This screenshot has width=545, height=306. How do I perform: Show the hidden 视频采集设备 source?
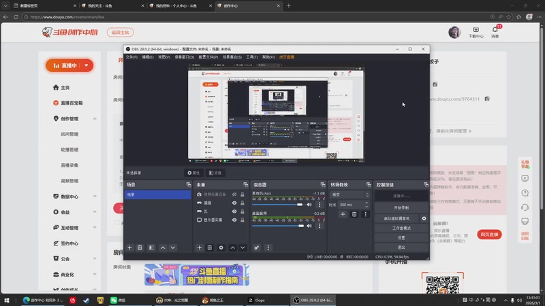(x=234, y=194)
